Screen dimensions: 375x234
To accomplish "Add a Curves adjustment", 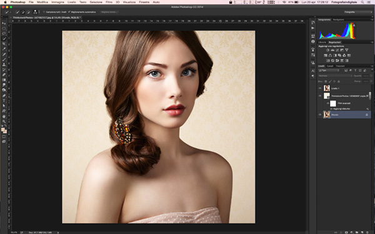I will [x=337, y=50].
